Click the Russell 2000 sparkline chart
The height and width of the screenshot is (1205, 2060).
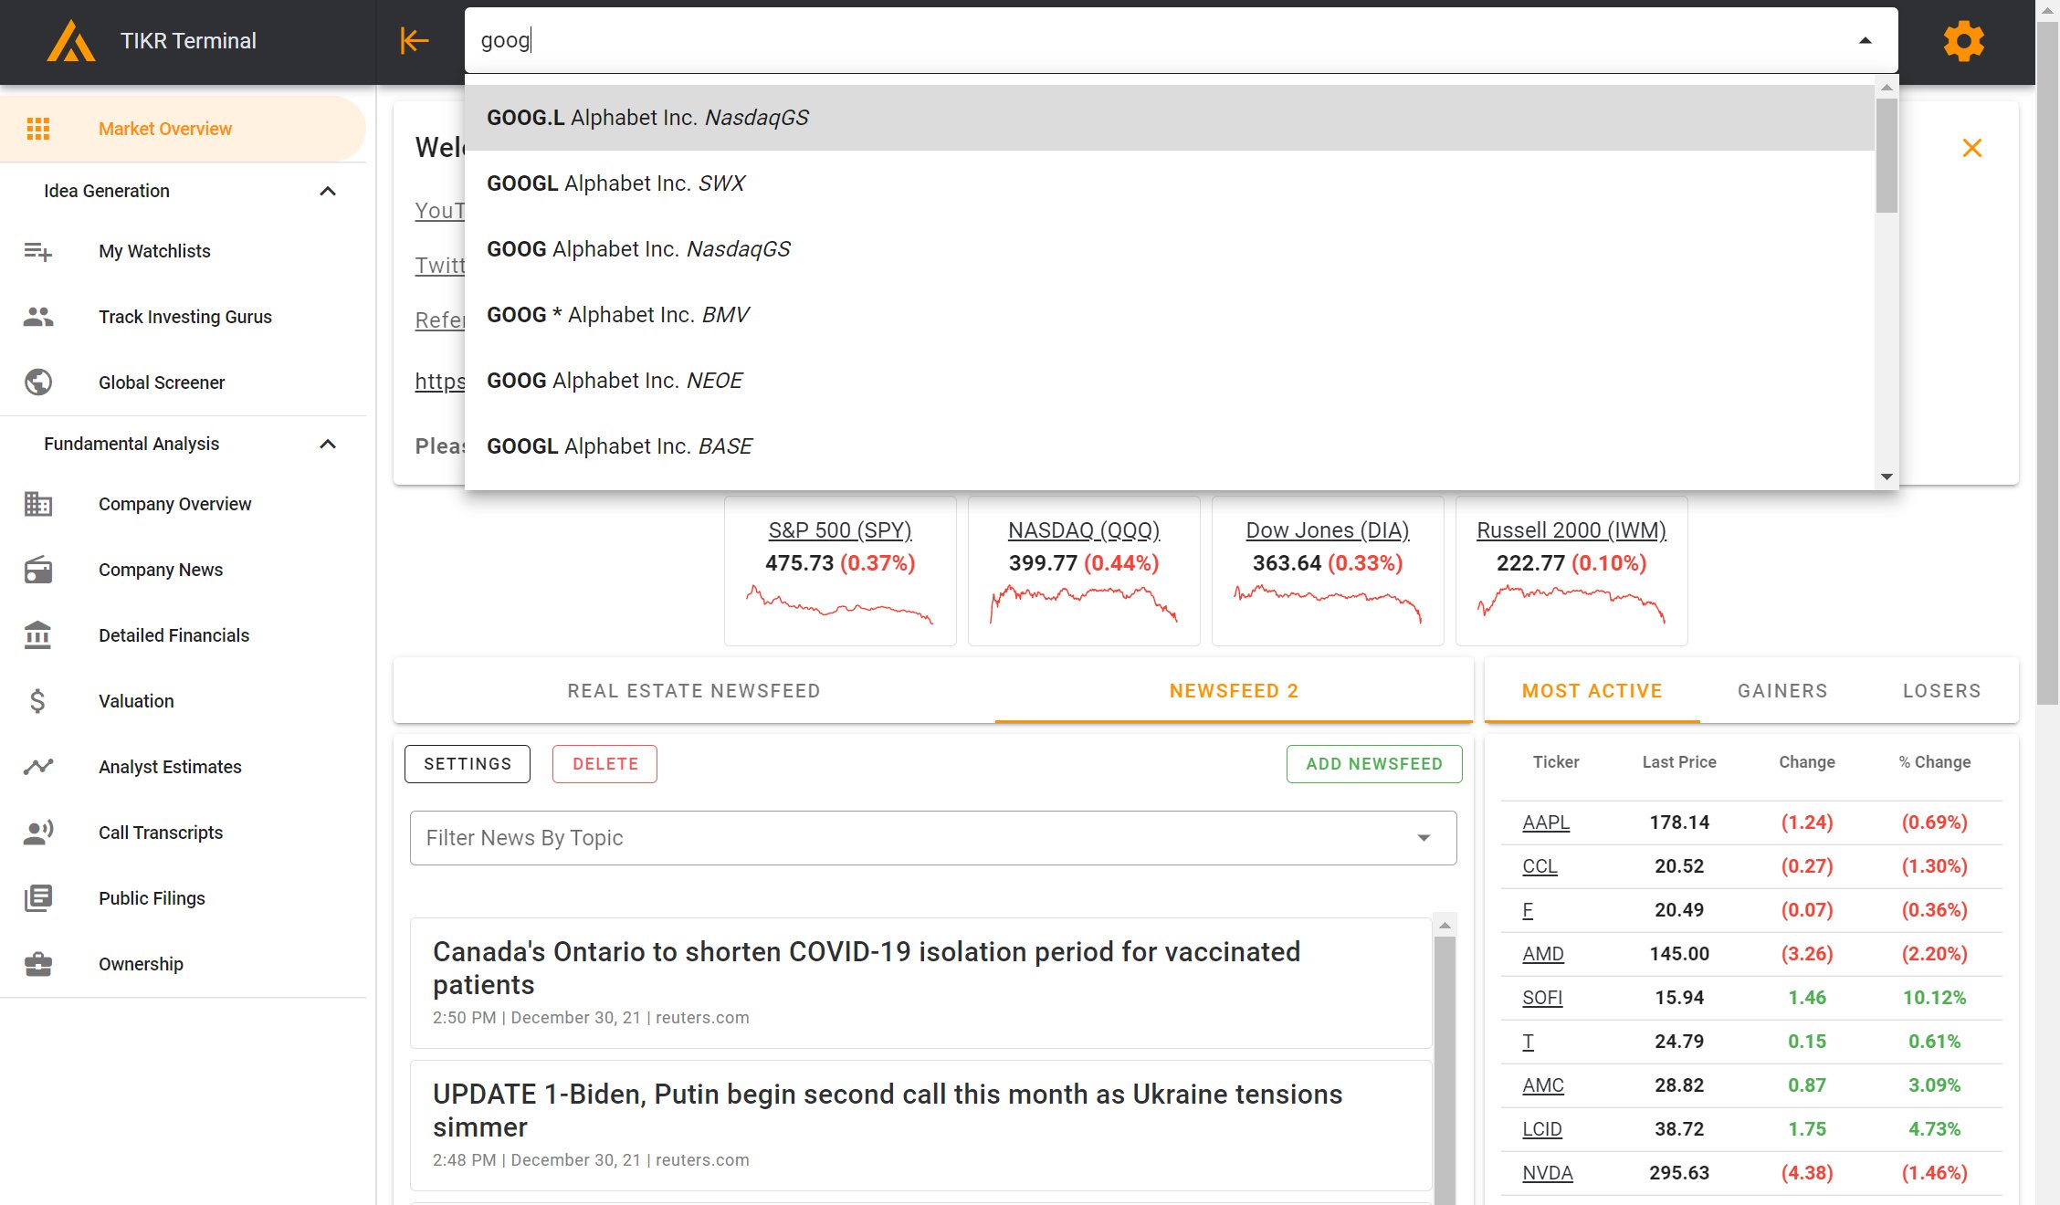(1571, 605)
